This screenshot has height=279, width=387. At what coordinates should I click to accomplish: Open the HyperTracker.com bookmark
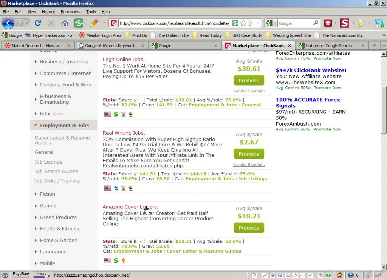pos(51,35)
